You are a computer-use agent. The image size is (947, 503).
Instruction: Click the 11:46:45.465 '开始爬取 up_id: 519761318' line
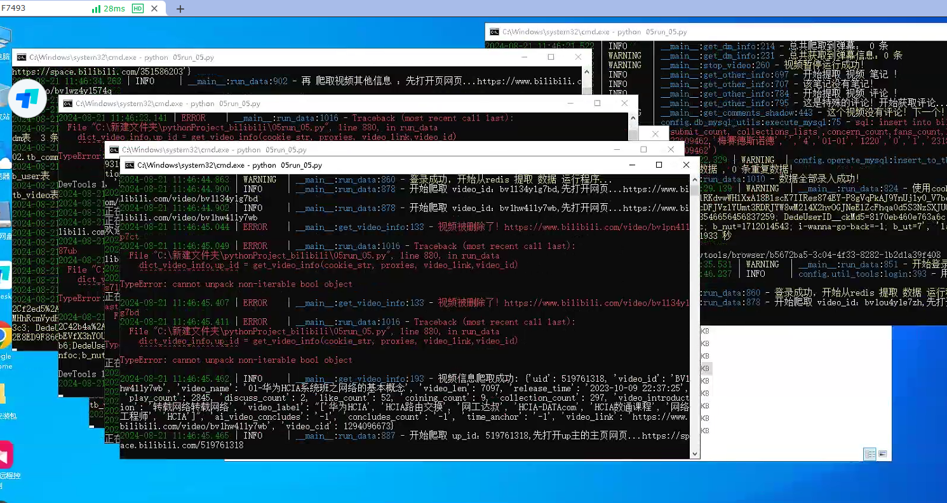[405, 436]
